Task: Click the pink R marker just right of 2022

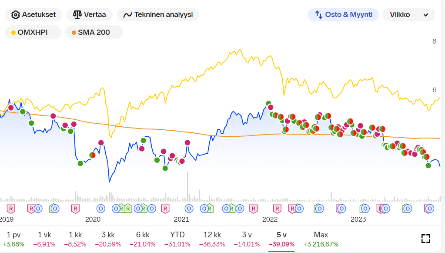Action: click(277, 209)
